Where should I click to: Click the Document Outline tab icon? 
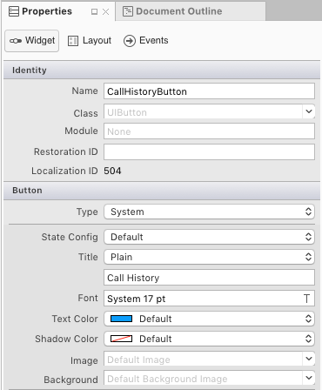128,11
